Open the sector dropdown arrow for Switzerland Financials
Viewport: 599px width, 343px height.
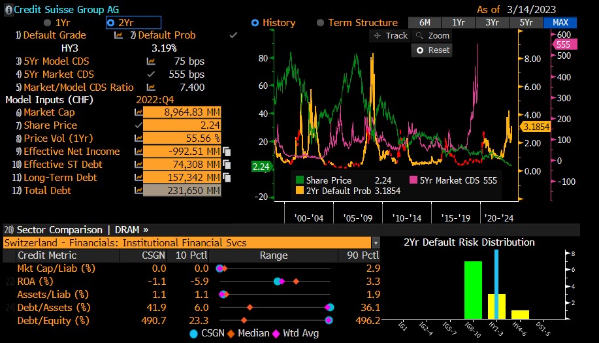coord(376,243)
